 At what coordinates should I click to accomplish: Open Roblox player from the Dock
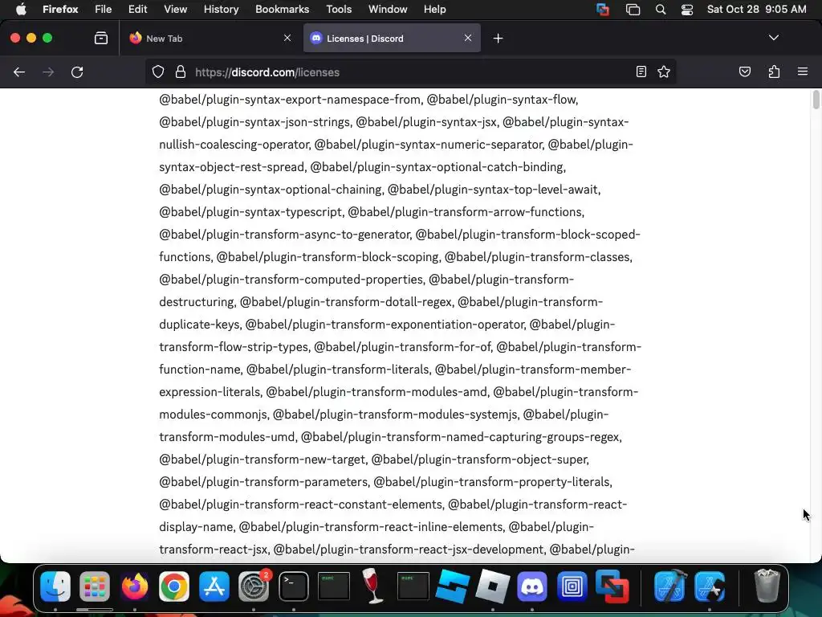(492, 586)
